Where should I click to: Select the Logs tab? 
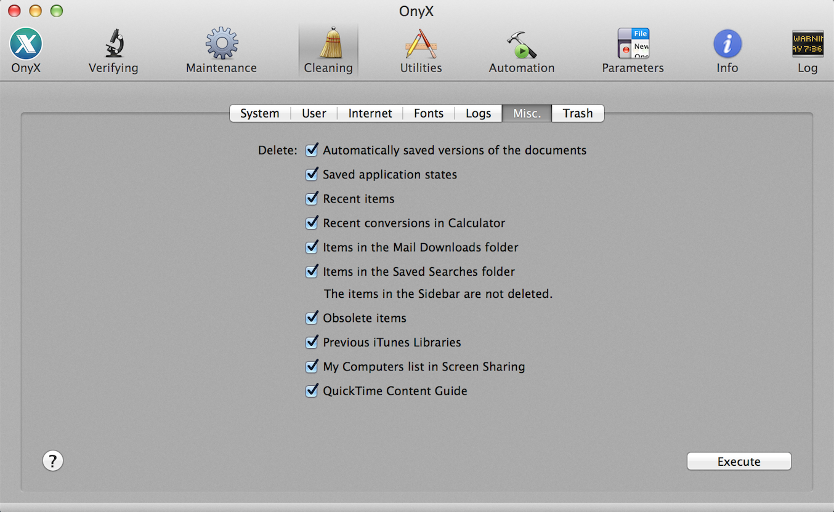pyautogui.click(x=479, y=113)
